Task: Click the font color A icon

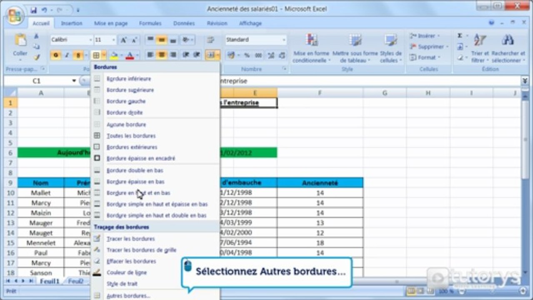Action: (x=130, y=55)
